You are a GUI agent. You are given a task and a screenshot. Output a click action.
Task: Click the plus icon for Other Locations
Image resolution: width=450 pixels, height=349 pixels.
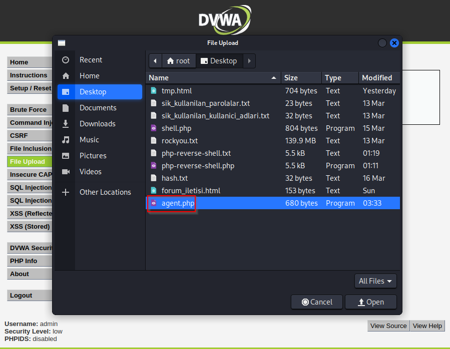(66, 192)
